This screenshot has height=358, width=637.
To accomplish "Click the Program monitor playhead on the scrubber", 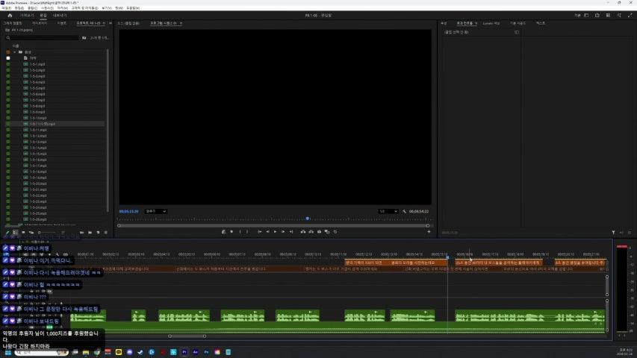I will [307, 219].
